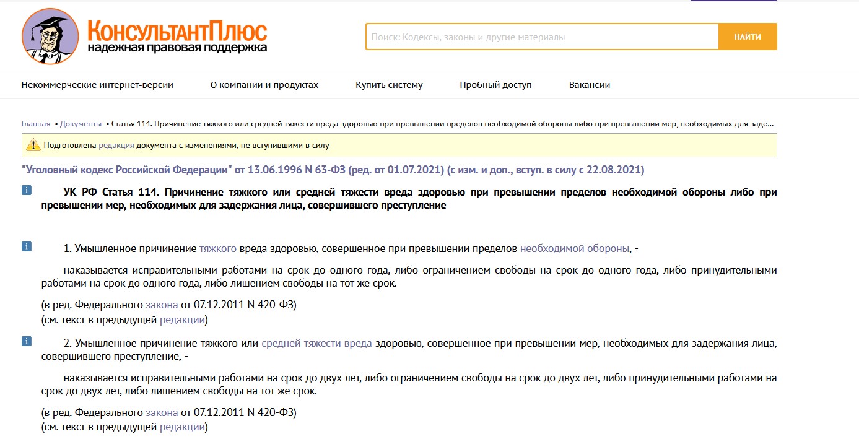
Task: Follow the необходимой обороны link
Action: click(575, 249)
